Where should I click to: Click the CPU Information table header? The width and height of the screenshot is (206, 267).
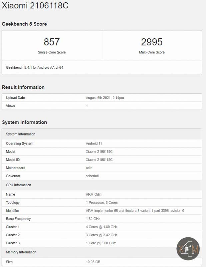tap(102, 185)
